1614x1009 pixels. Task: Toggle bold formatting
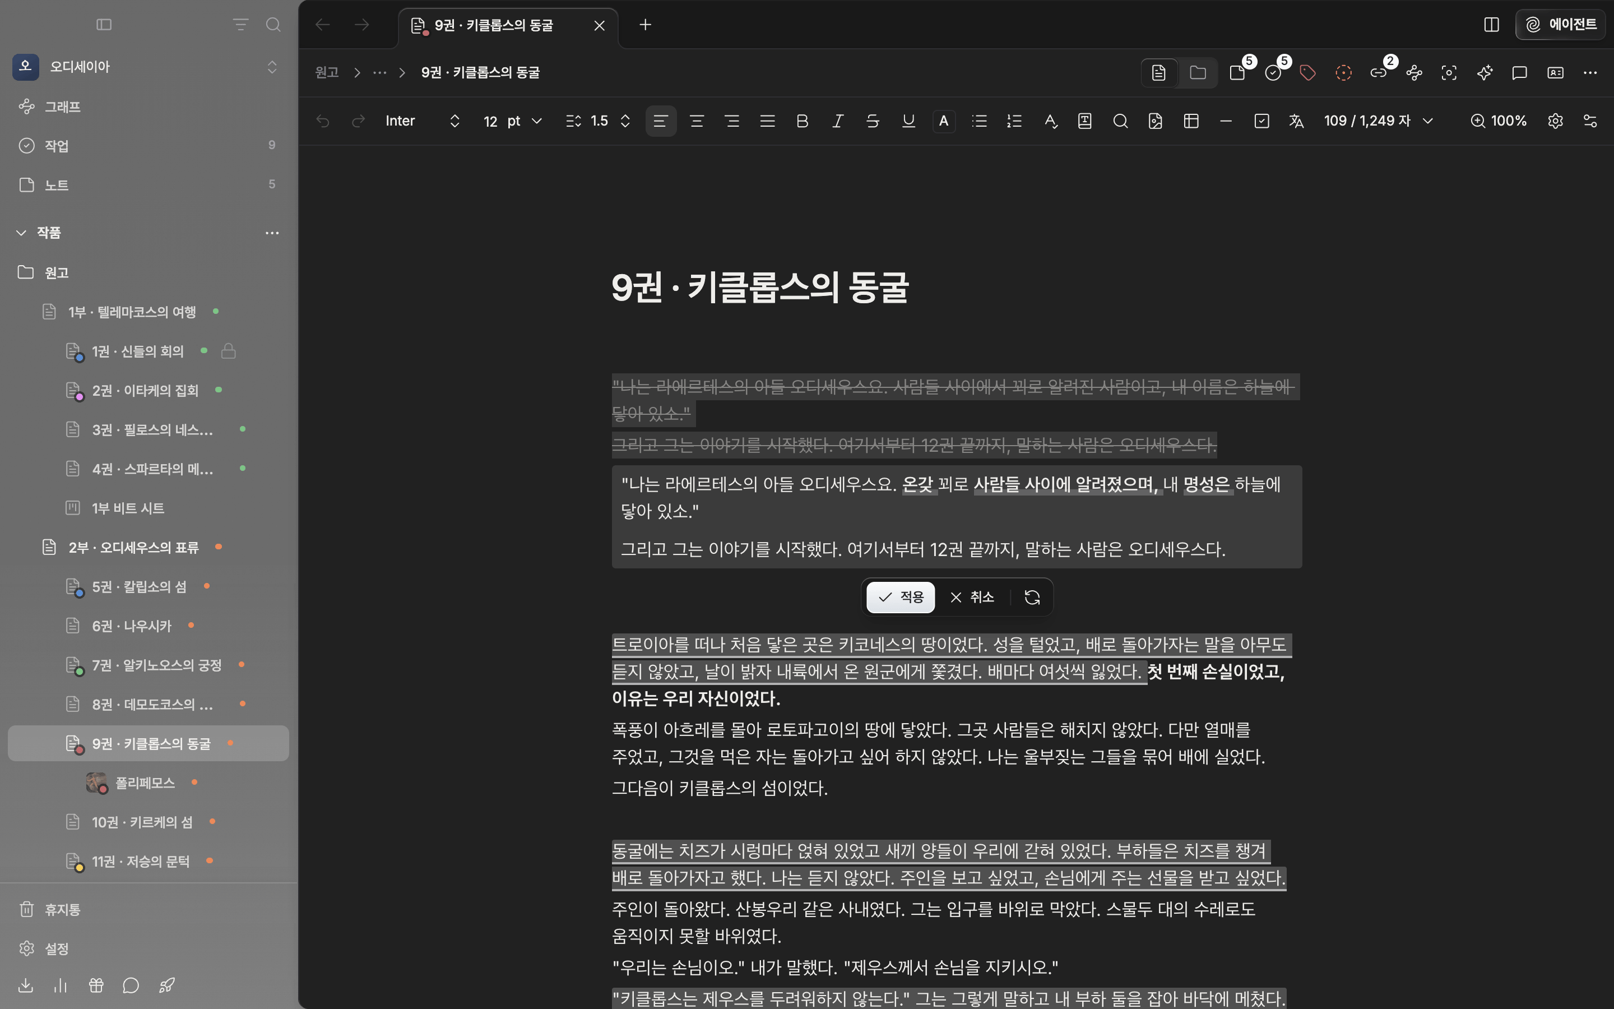pos(803,121)
